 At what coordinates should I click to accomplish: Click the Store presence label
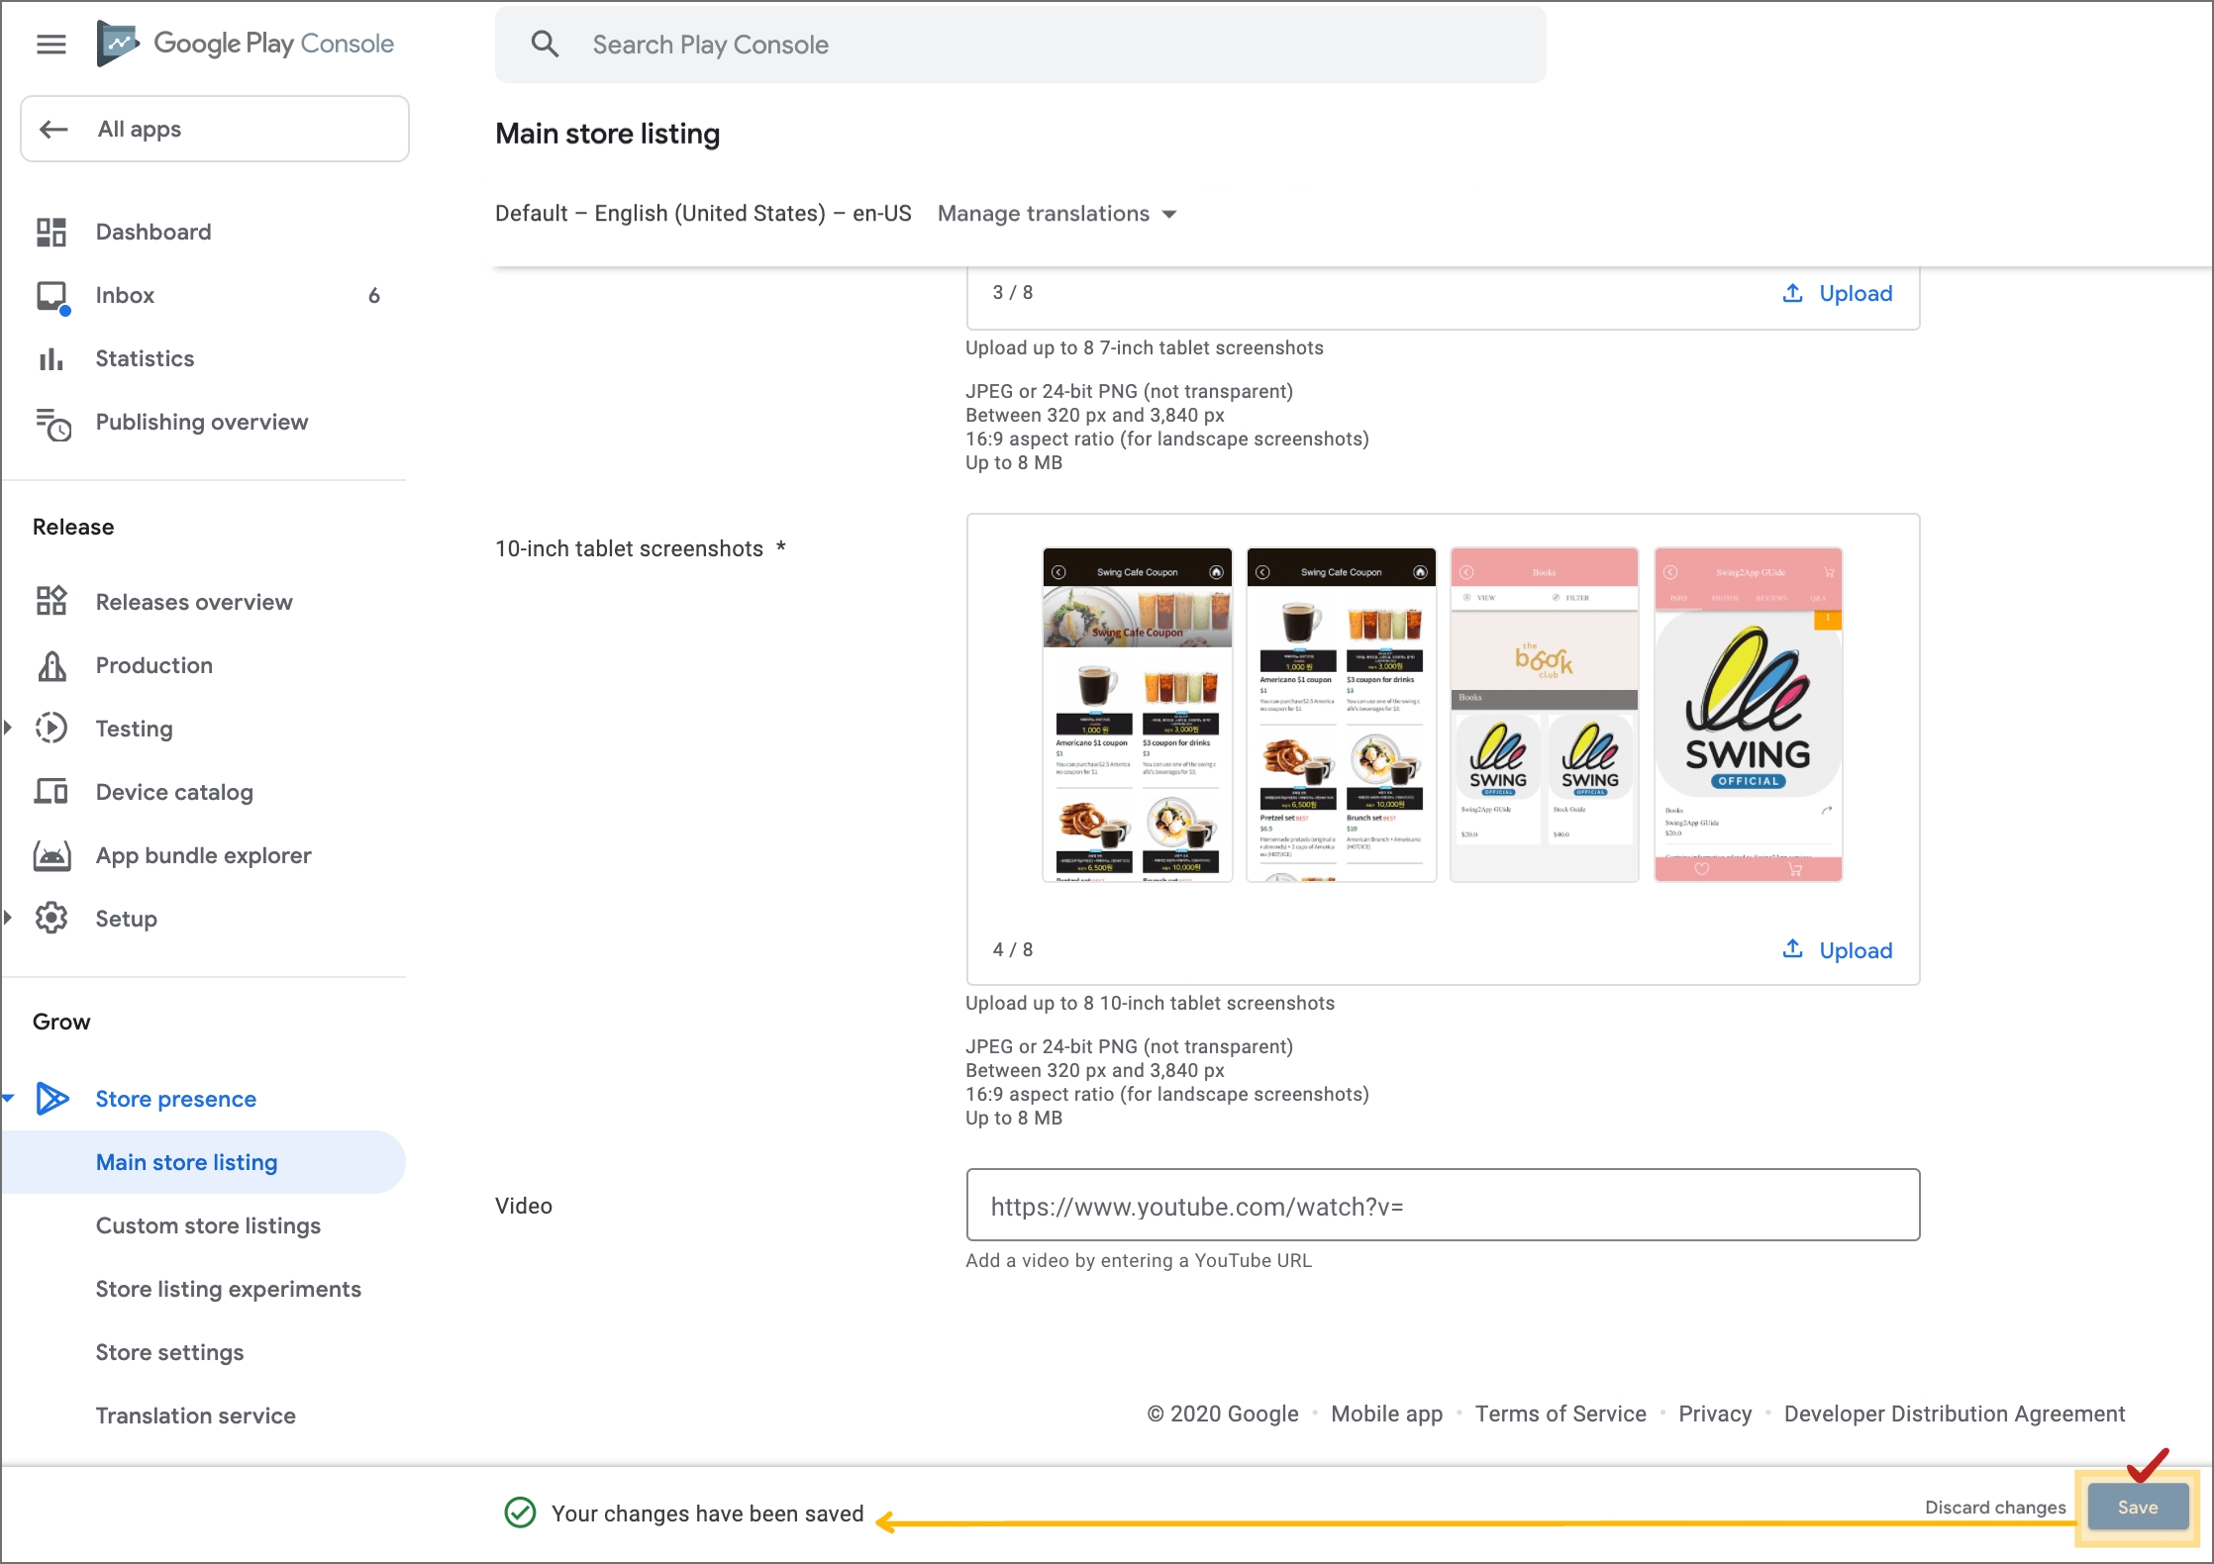tap(176, 1099)
